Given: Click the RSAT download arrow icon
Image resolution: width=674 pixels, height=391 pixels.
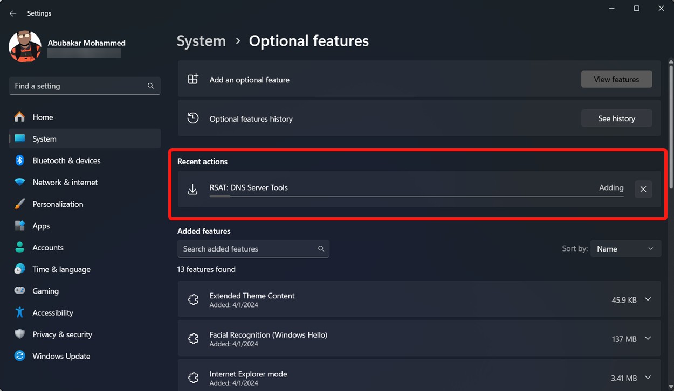Looking at the screenshot, I should 193,189.
